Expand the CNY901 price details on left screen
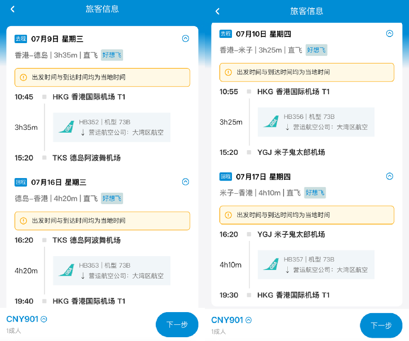Image resolution: width=409 pixels, height=341 pixels. 44,319
